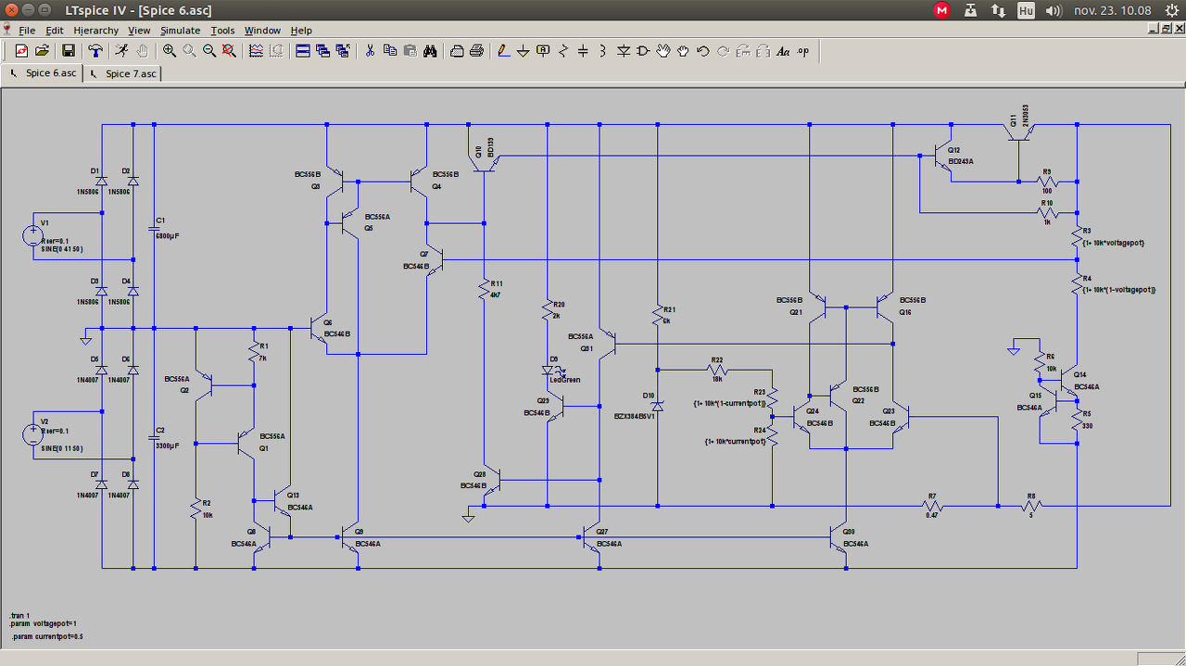The width and height of the screenshot is (1186, 666).
Task: Open the Window menu
Action: 262,31
